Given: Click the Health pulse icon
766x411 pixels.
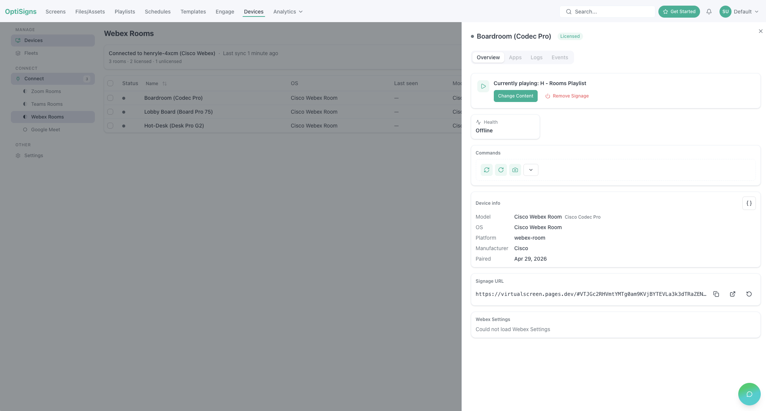Looking at the screenshot, I should [478, 122].
